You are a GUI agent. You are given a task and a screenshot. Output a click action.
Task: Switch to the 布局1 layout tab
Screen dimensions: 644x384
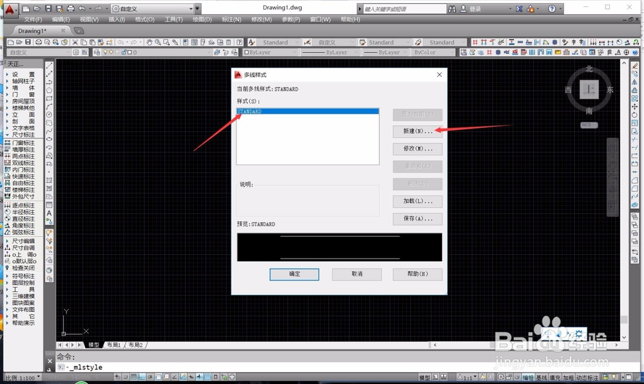(x=114, y=345)
